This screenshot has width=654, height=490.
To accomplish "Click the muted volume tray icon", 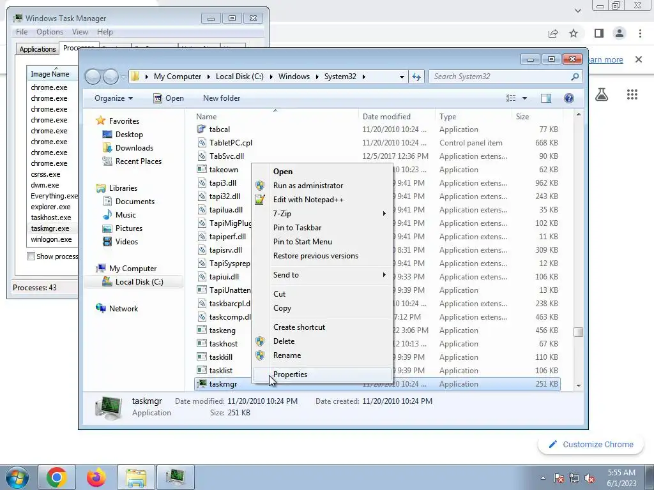I will tap(589, 479).
